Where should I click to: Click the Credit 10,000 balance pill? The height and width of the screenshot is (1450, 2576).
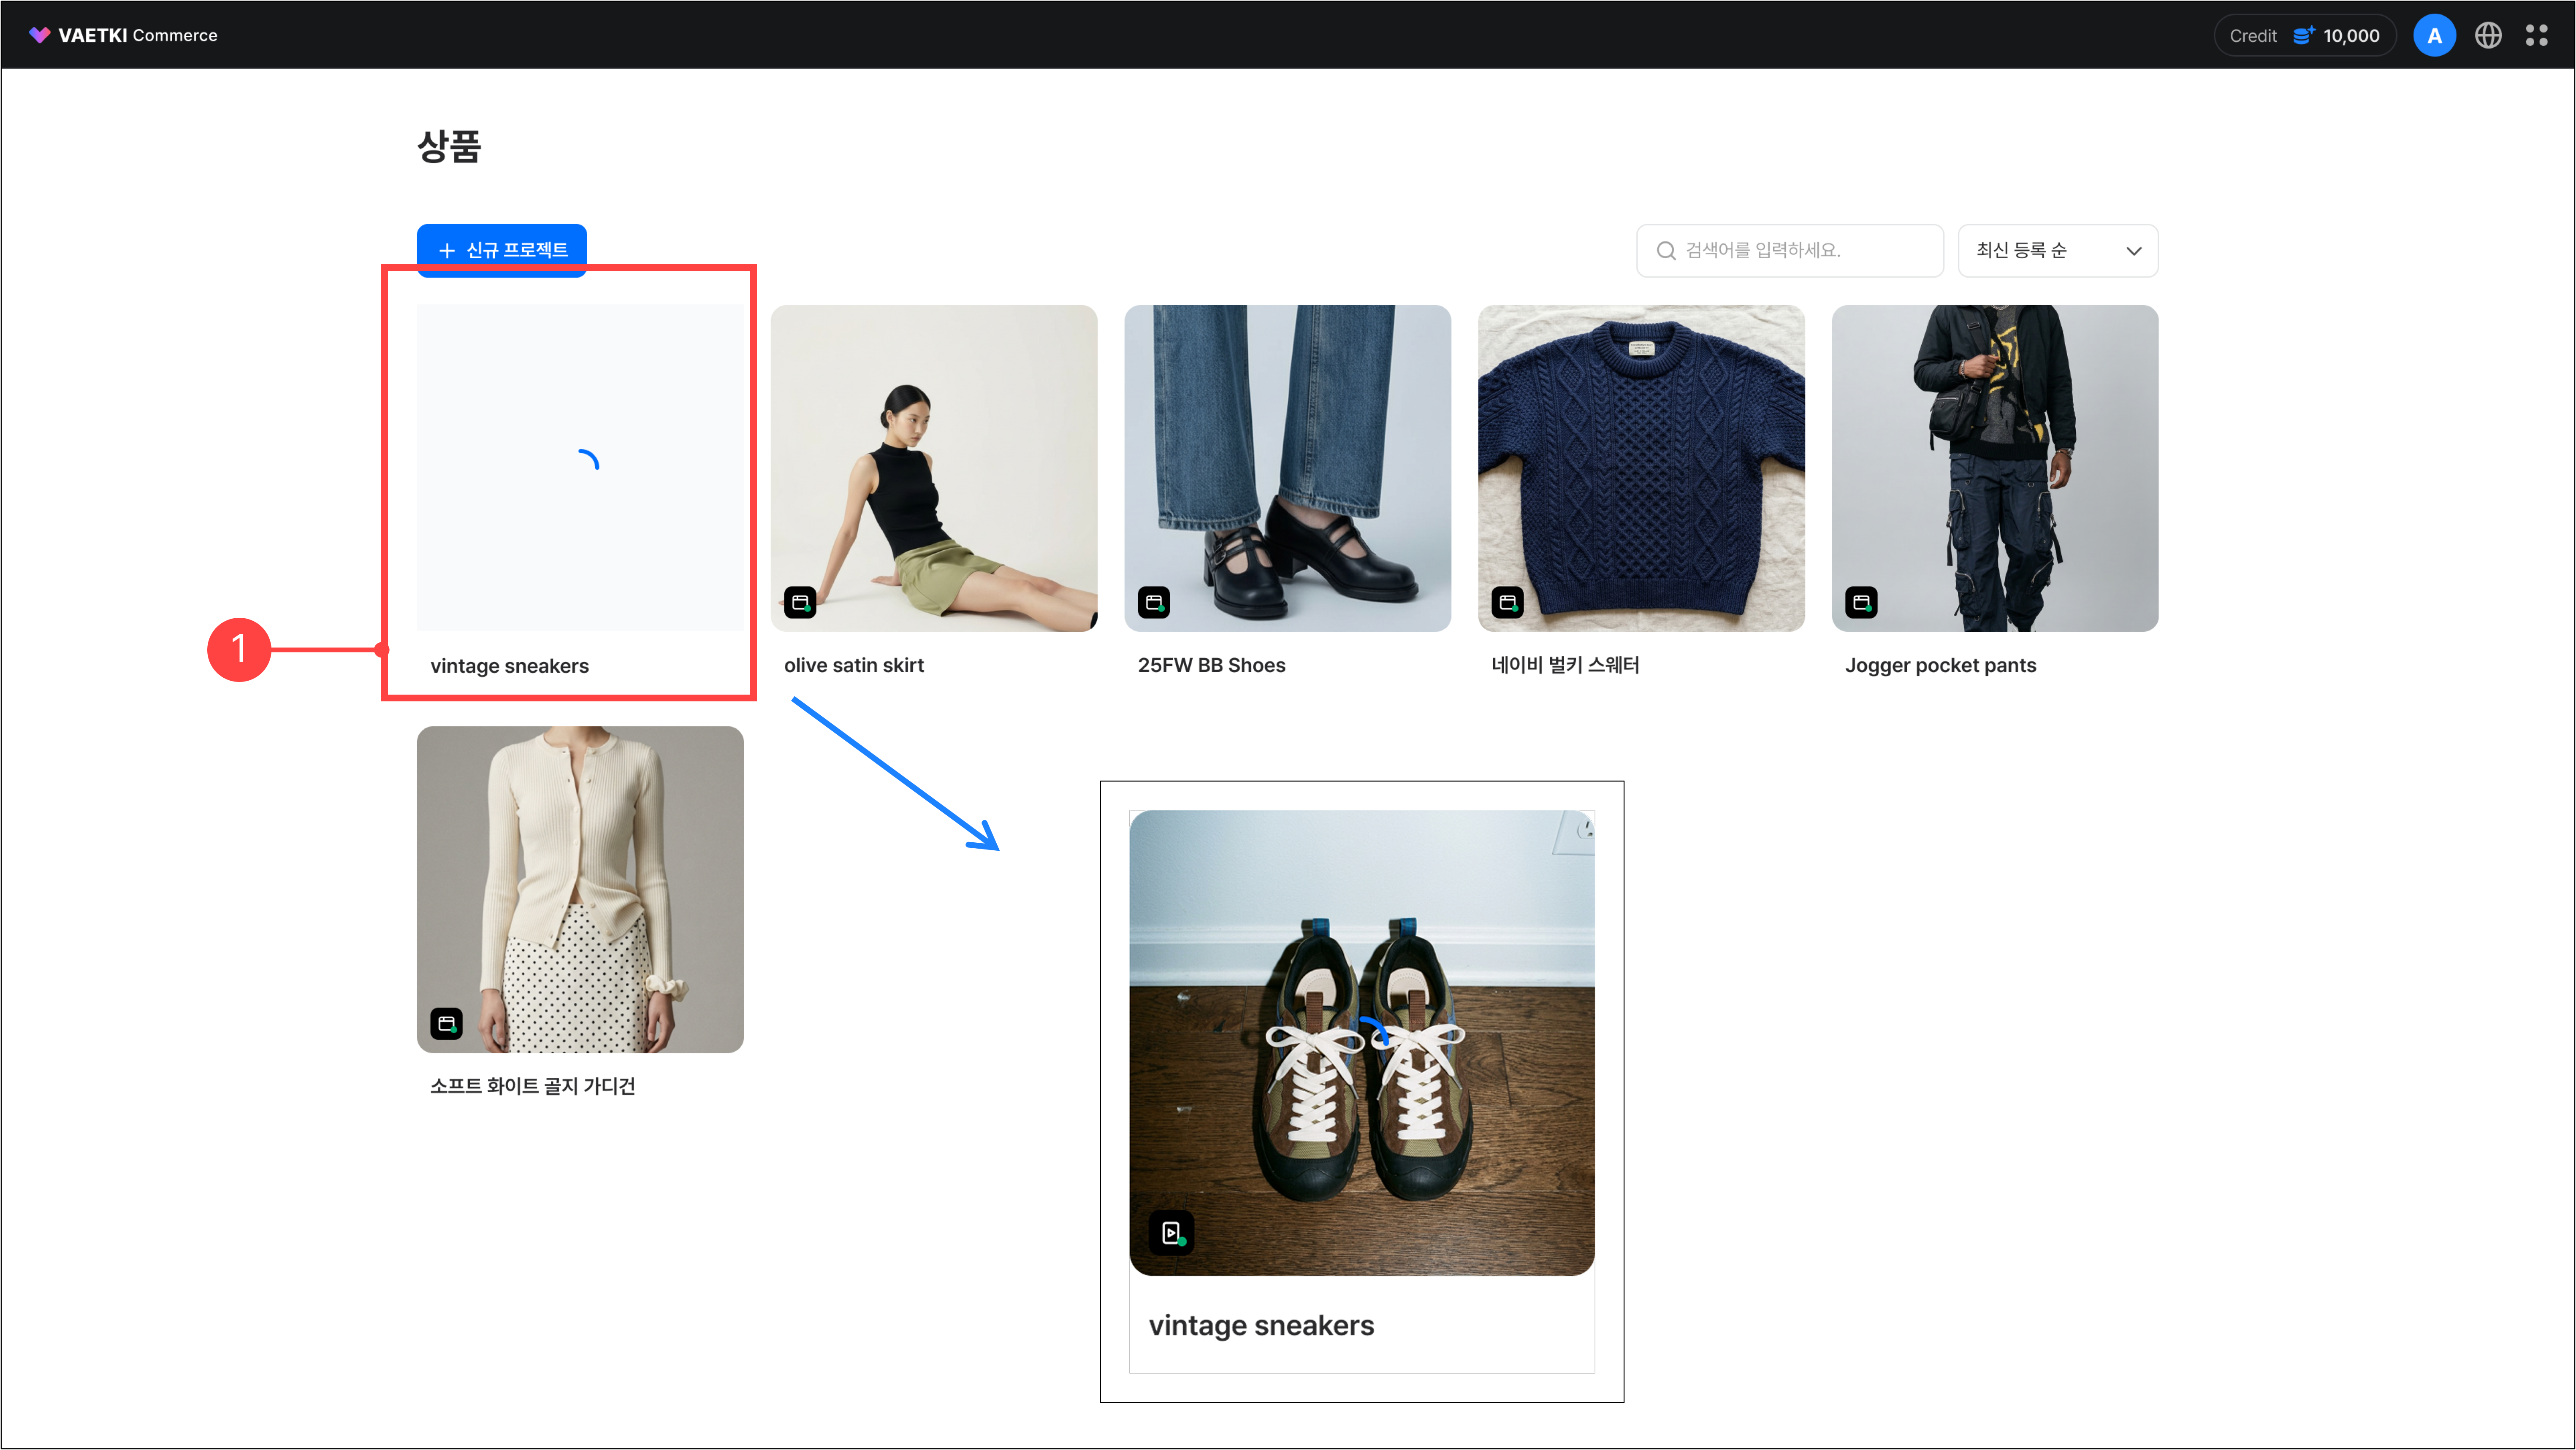(2304, 35)
